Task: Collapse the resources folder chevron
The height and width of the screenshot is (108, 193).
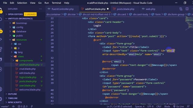Action: (10, 40)
